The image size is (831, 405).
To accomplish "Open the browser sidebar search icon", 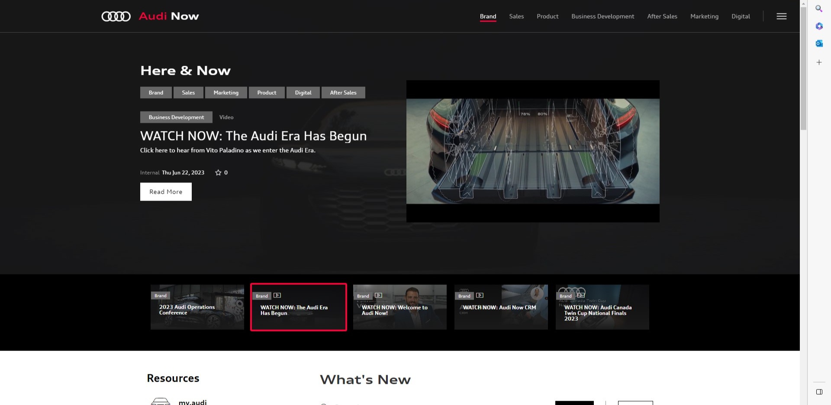I will [819, 9].
